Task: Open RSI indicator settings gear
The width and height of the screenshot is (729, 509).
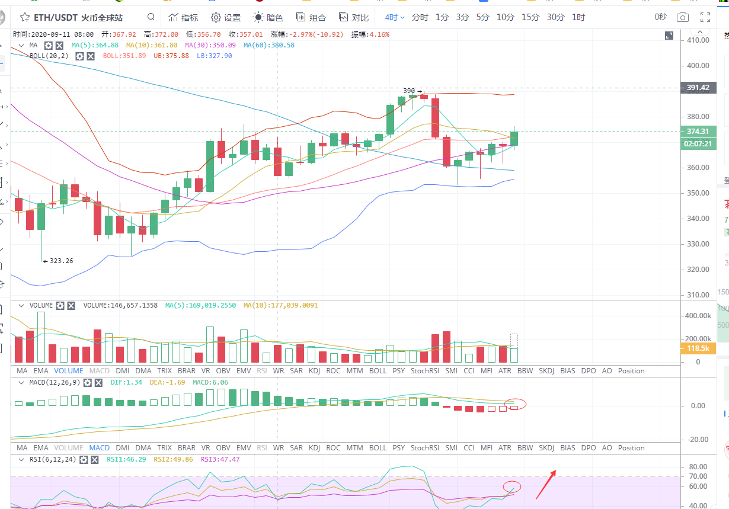Action: coord(84,459)
